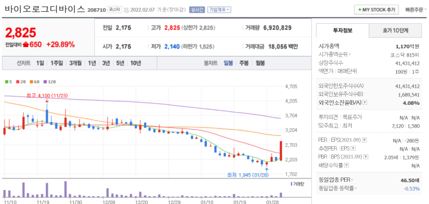Click arrow next to 시가총액순위
The width and height of the screenshot is (429, 204).
[350, 55]
